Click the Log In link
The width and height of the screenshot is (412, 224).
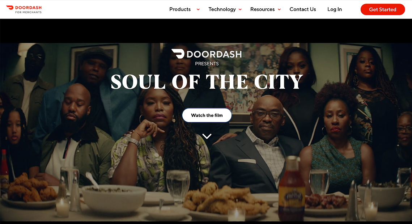335,9
